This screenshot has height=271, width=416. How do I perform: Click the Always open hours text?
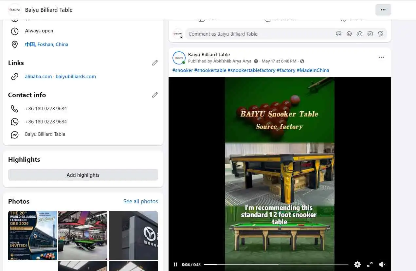tap(39, 31)
